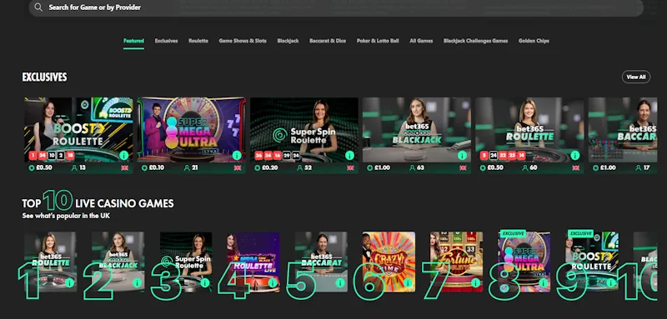This screenshot has width=667, height=319.
Task: Open top 10 rank 1 bet365 Roulette
Action: [50, 262]
